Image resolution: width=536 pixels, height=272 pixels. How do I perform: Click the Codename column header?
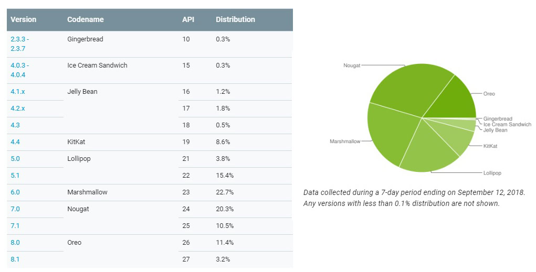[x=86, y=20]
